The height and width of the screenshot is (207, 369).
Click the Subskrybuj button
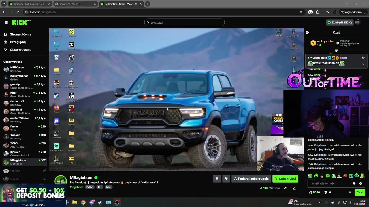coord(285,179)
